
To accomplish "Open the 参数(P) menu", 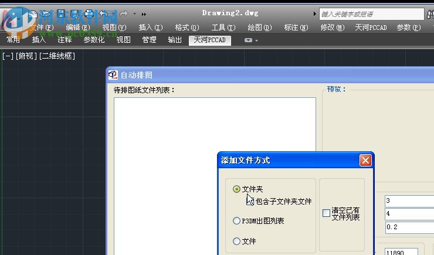I will coord(409,28).
